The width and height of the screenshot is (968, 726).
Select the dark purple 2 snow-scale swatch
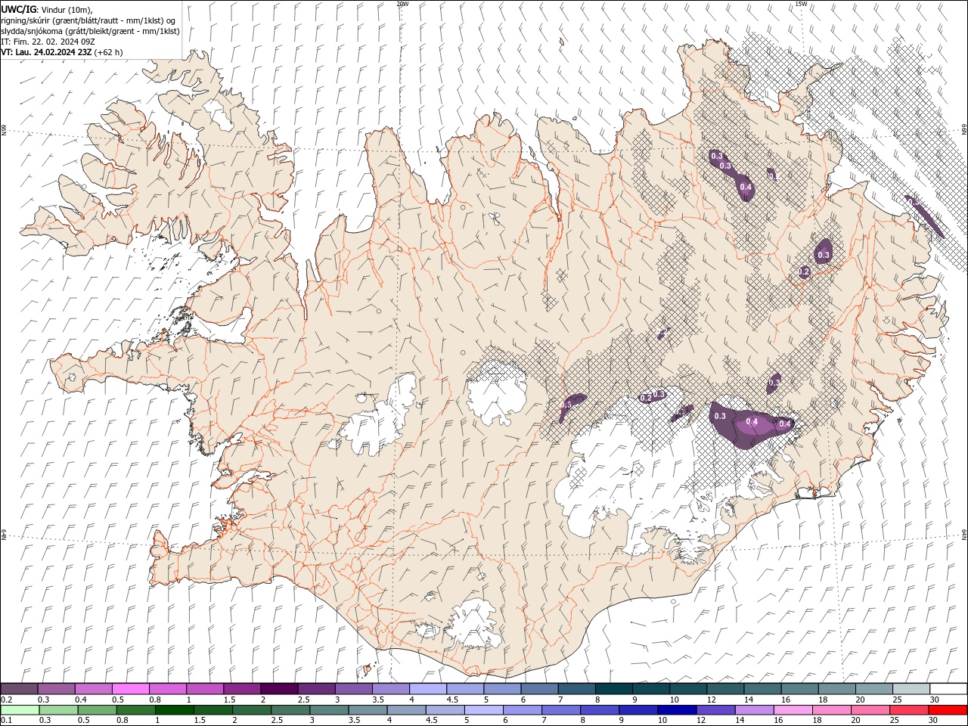(280, 689)
